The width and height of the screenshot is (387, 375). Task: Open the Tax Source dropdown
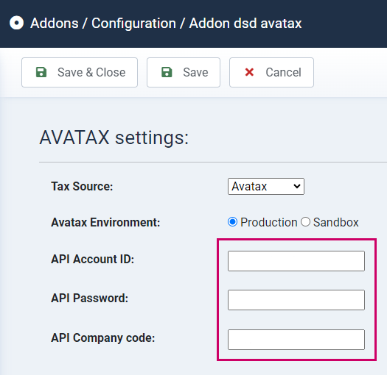click(266, 186)
